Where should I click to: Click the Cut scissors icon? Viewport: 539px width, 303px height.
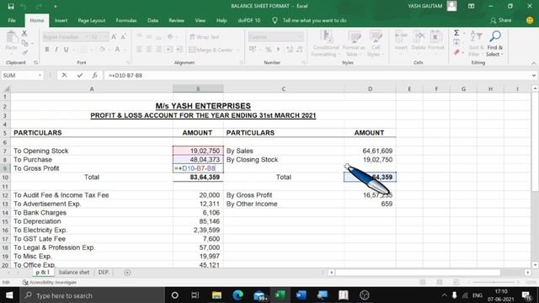coord(24,34)
